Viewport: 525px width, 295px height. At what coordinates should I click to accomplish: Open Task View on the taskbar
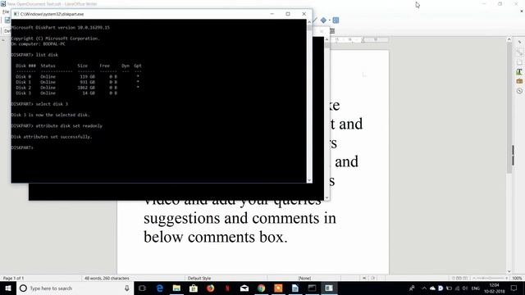(142, 288)
